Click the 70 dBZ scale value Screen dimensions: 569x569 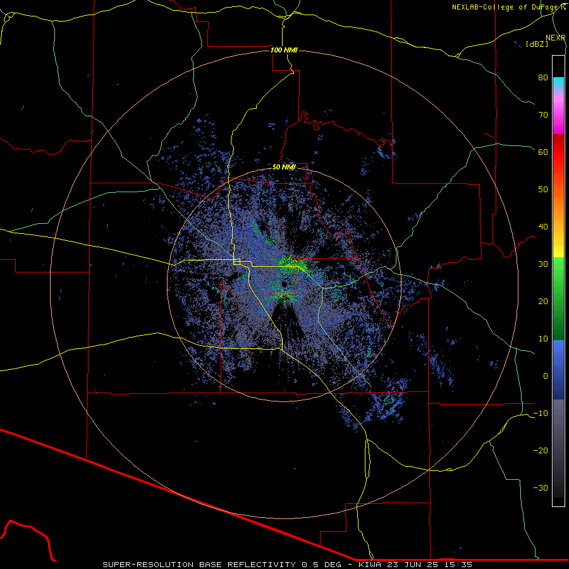543,114
